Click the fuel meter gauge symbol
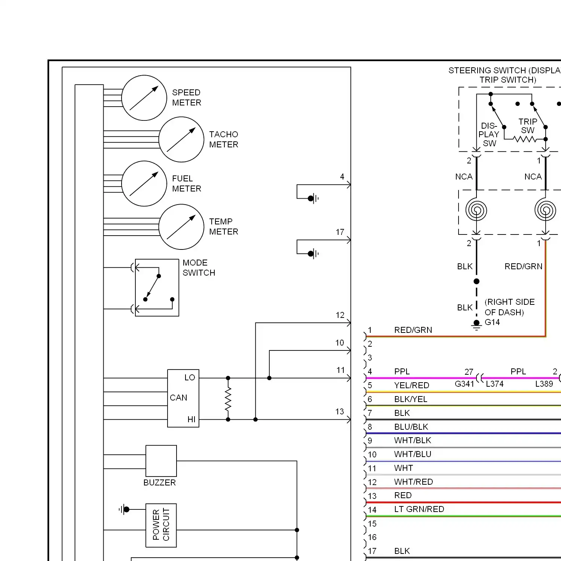Image resolution: width=561 pixels, height=561 pixels. pyautogui.click(x=144, y=184)
